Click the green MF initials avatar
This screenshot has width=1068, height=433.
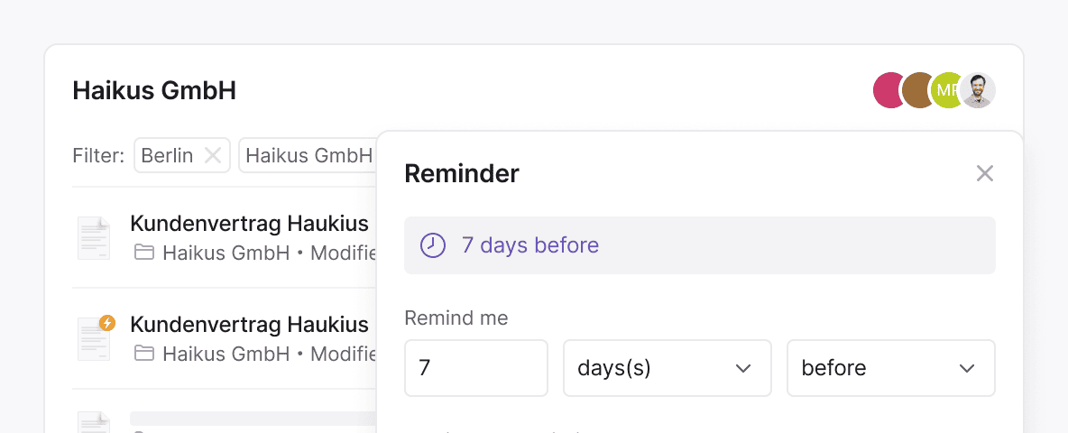coord(944,91)
